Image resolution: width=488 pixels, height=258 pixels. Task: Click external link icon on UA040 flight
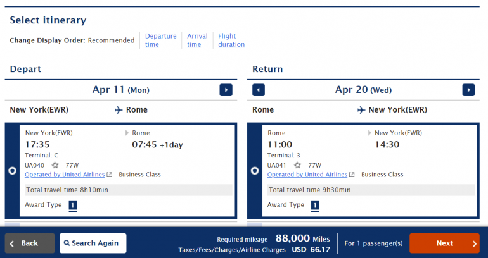pyautogui.click(x=110, y=175)
